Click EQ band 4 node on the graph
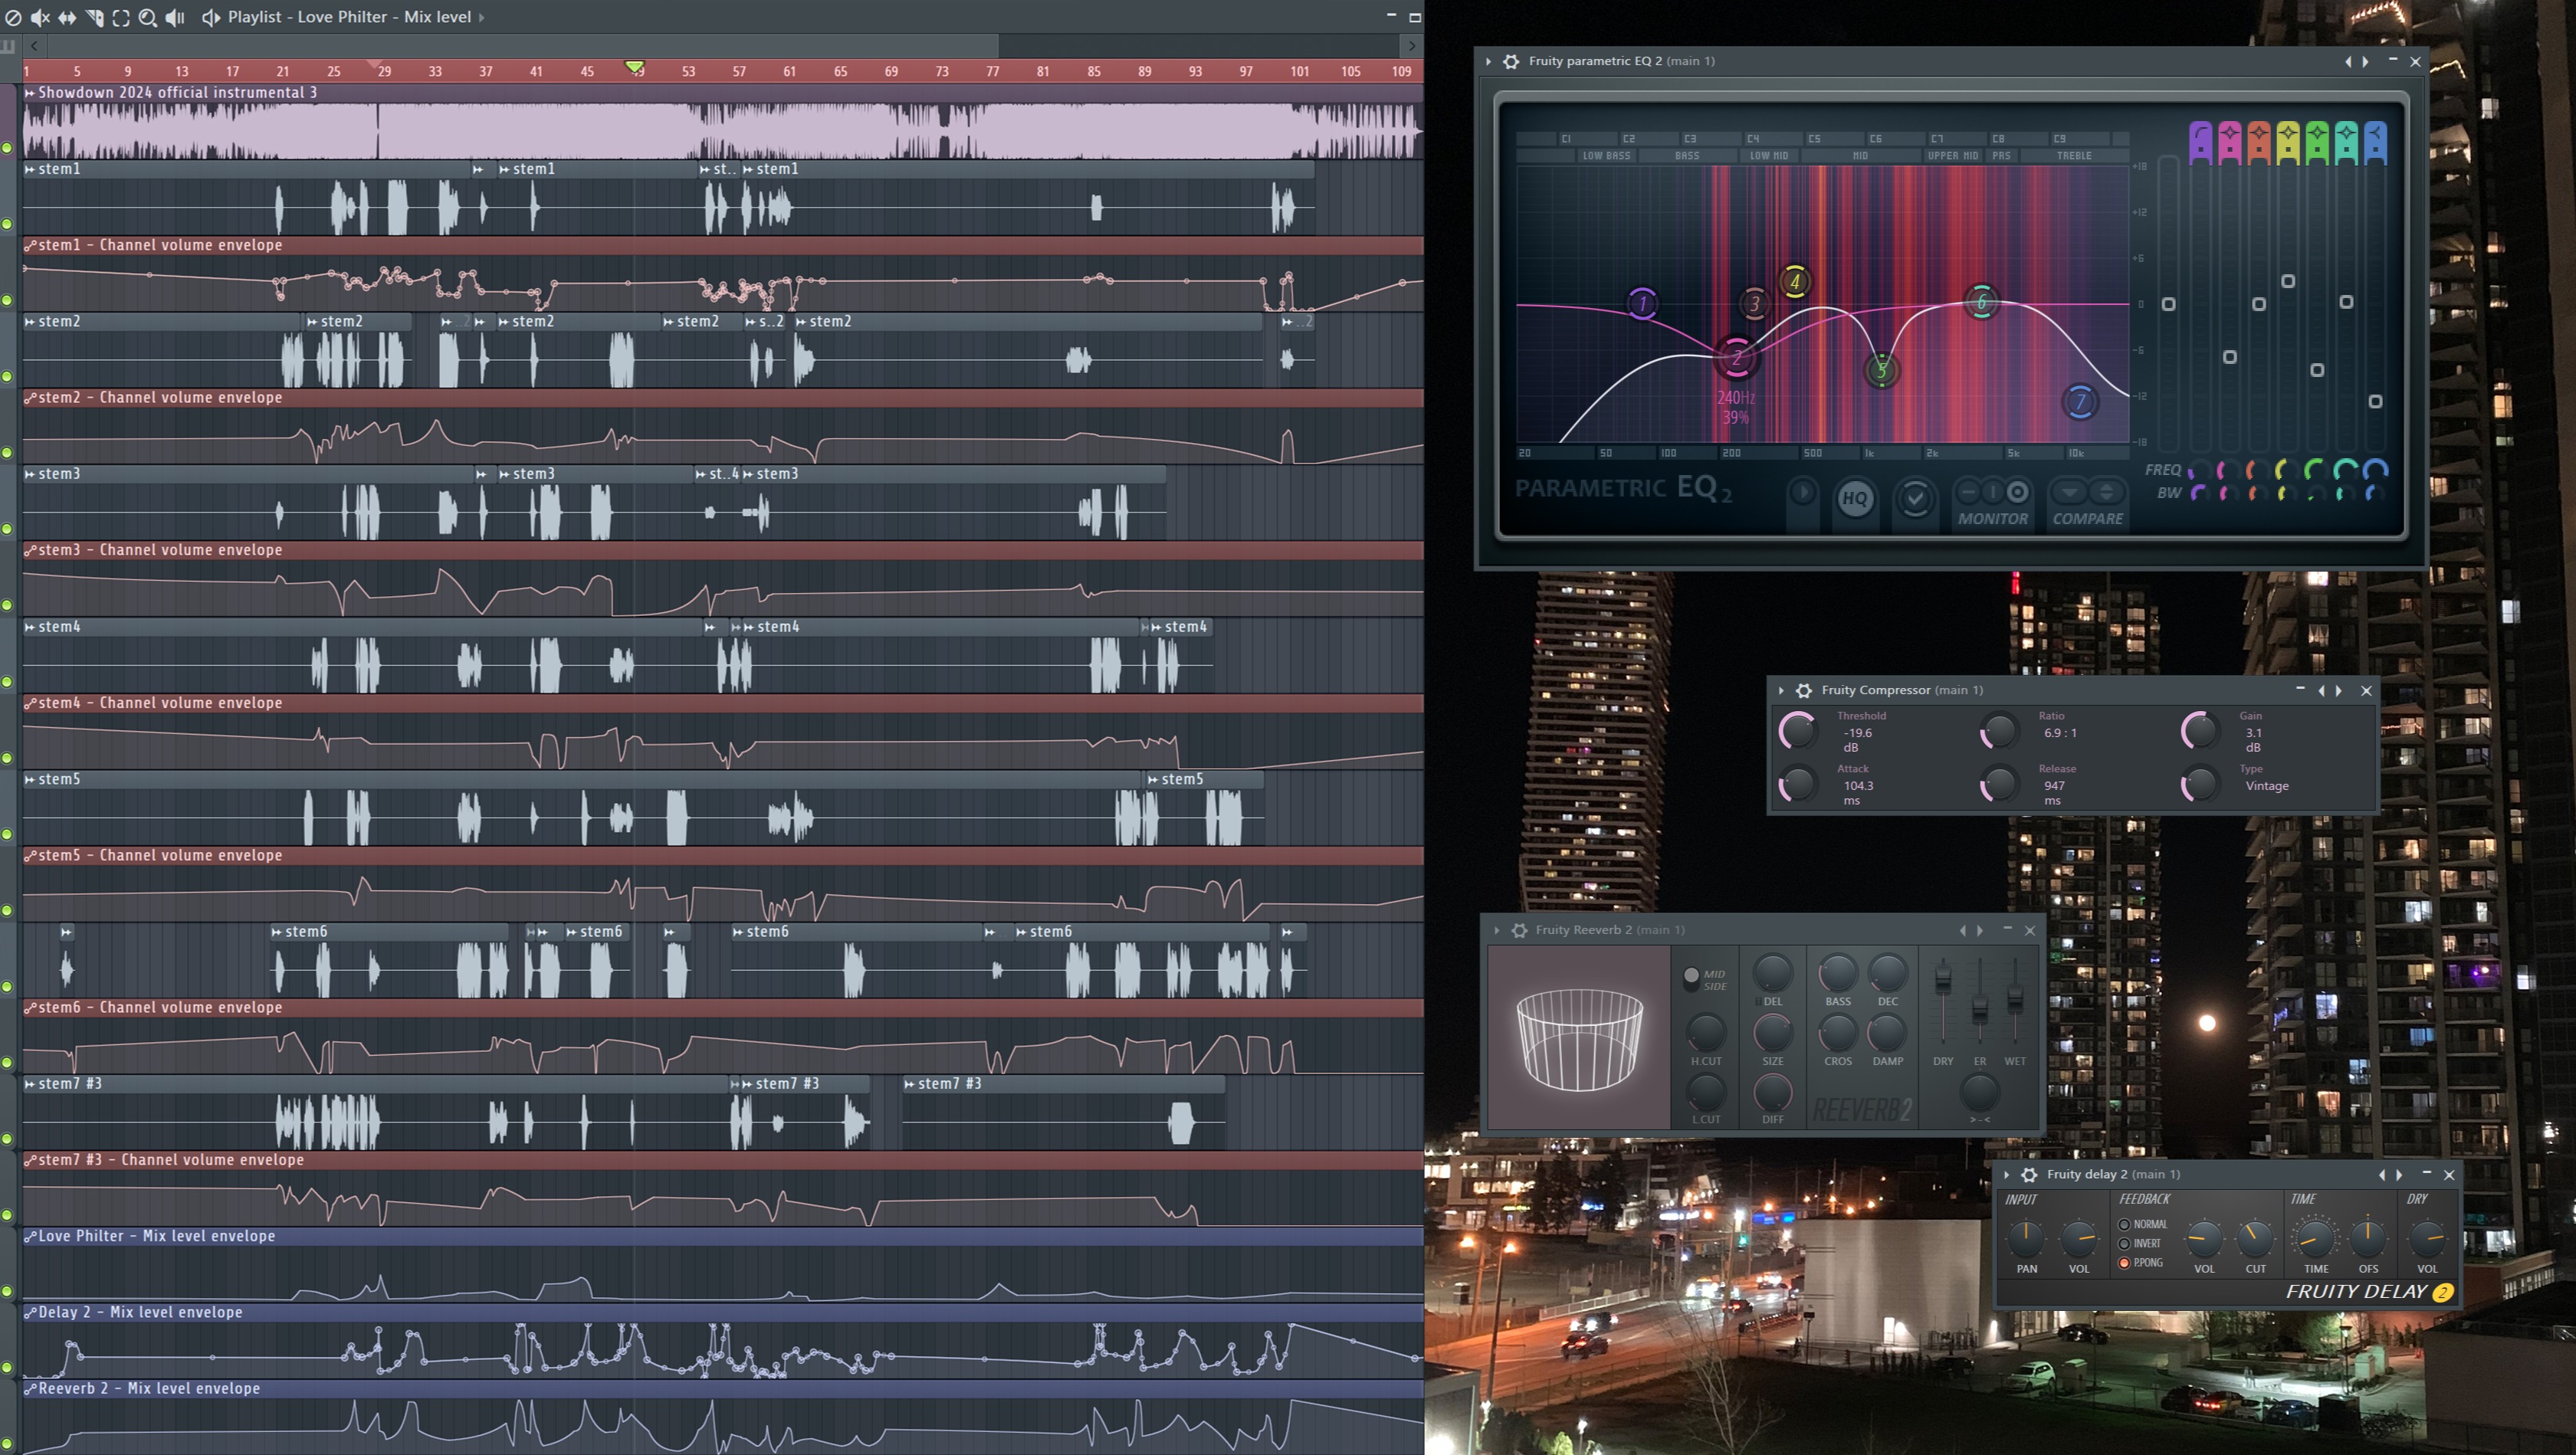2576x1455 pixels. coord(1795,282)
